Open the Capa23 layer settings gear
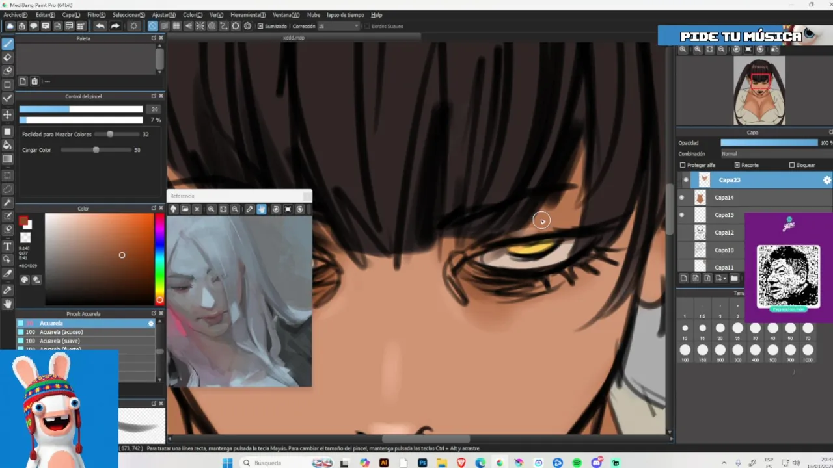Image resolution: width=833 pixels, height=468 pixels. [826, 180]
